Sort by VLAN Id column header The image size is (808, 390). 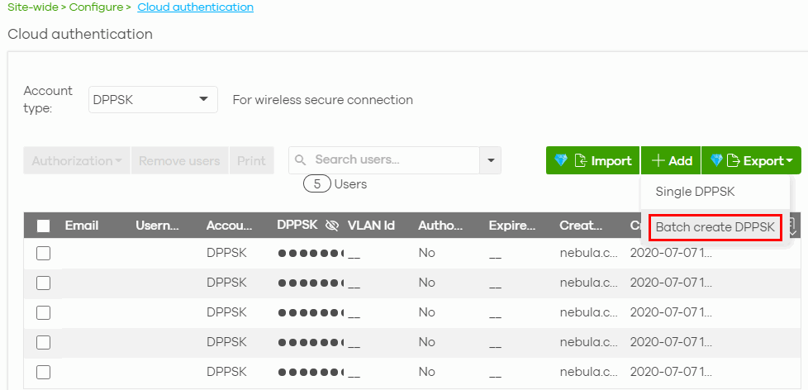(x=371, y=225)
